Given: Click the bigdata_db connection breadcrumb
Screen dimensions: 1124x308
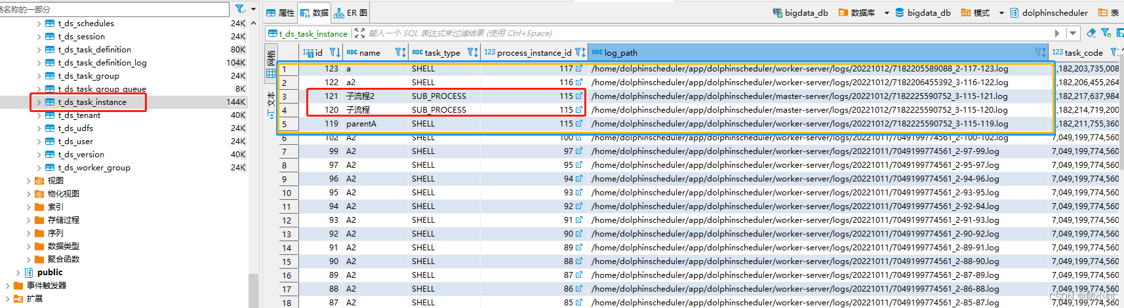Looking at the screenshot, I should (800, 12).
